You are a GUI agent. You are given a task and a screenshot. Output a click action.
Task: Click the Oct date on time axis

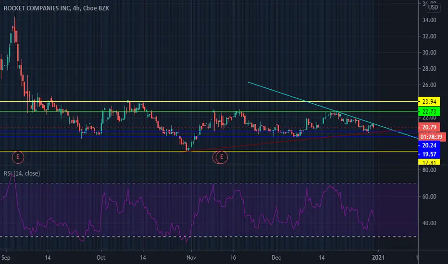click(x=101, y=257)
